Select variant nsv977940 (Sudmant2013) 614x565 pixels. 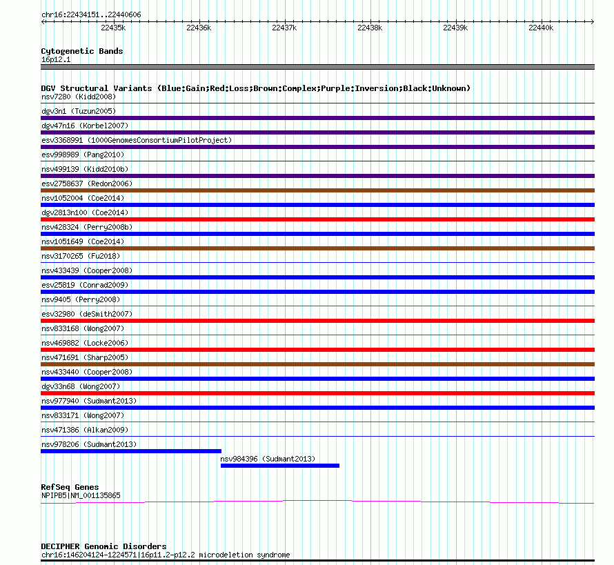(x=89, y=401)
